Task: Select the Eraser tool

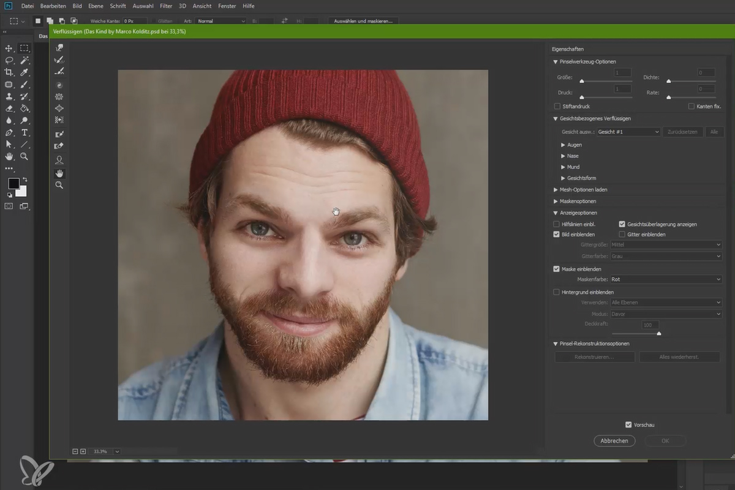Action: click(x=9, y=108)
